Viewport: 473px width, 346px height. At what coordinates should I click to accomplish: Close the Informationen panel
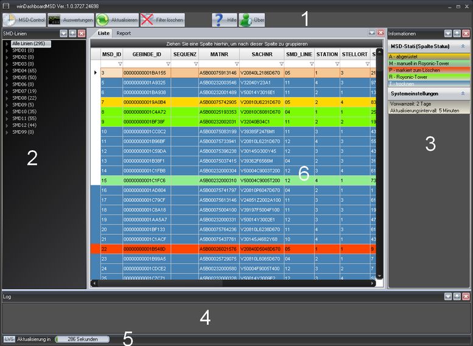pyautogui.click(x=466, y=33)
